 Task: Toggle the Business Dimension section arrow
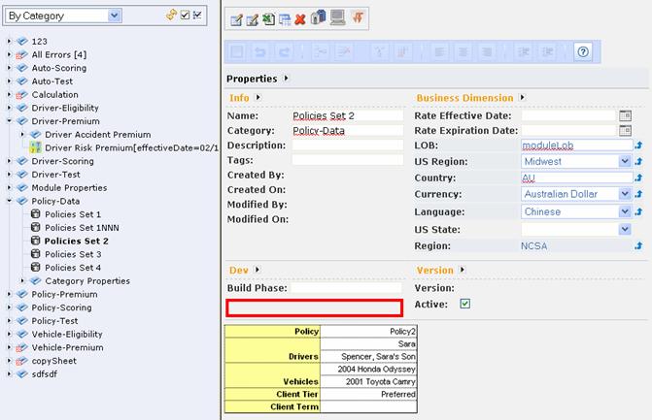click(522, 97)
